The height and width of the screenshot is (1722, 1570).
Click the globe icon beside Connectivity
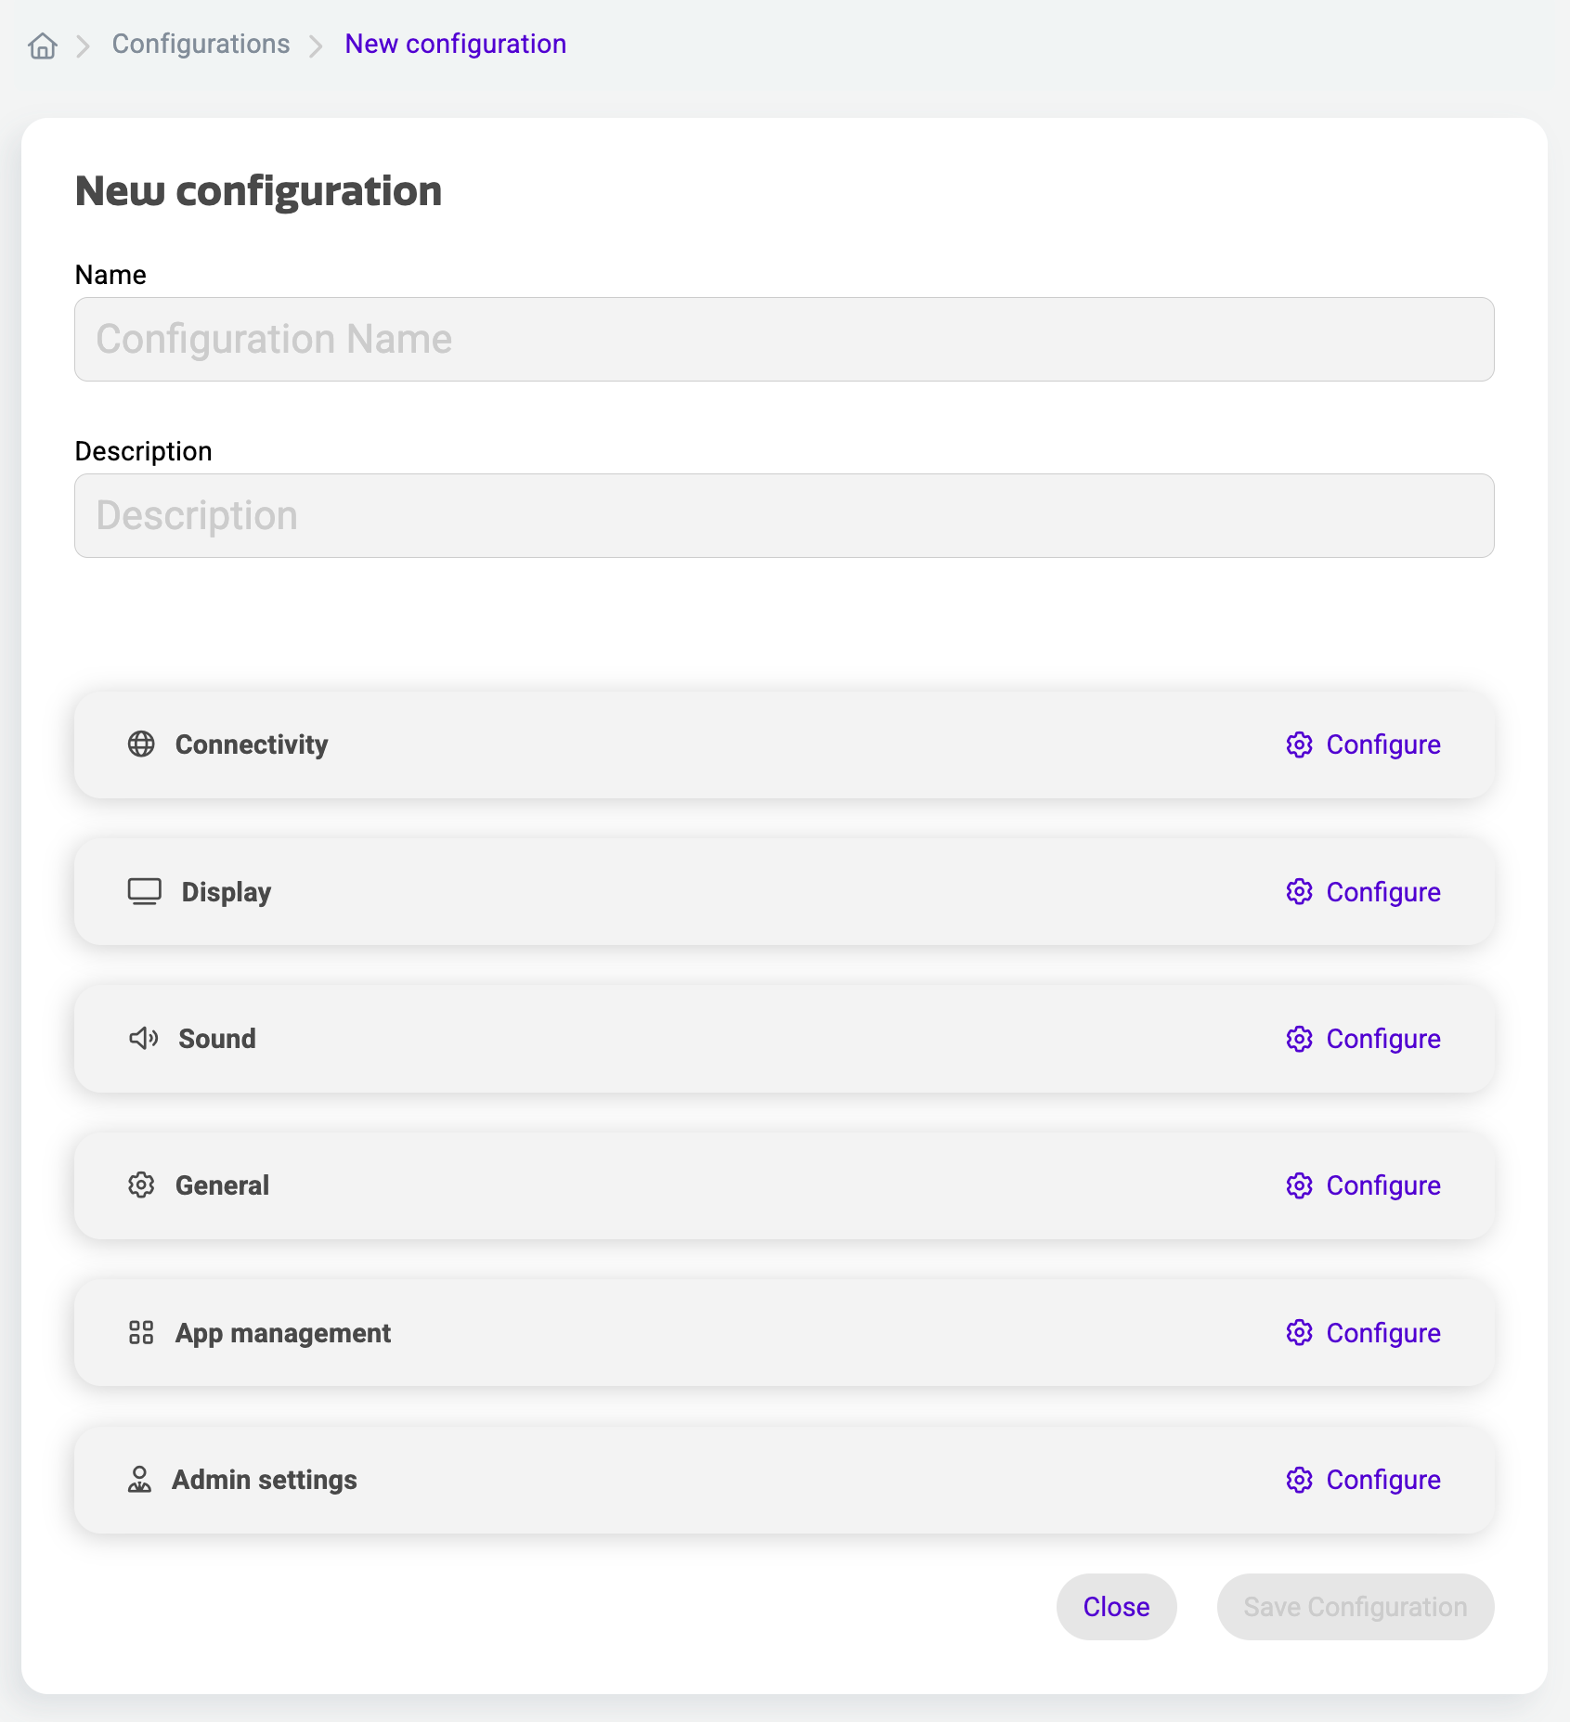141,744
